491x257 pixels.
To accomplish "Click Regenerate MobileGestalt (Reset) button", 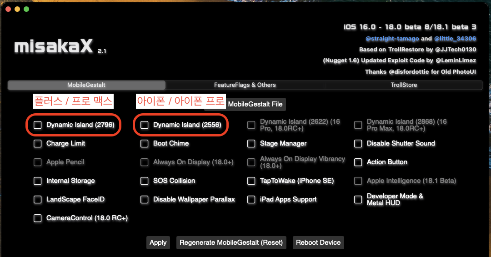I will pyautogui.click(x=231, y=242).
